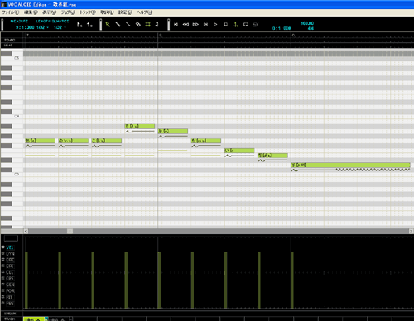The height and width of the screenshot is (321, 414).
Task: Rewind playback using the double-left arrows
Action: click(x=185, y=25)
